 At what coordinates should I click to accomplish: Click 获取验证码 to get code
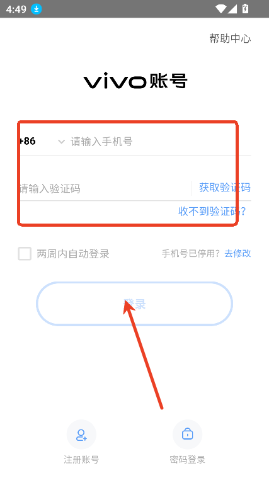point(225,188)
